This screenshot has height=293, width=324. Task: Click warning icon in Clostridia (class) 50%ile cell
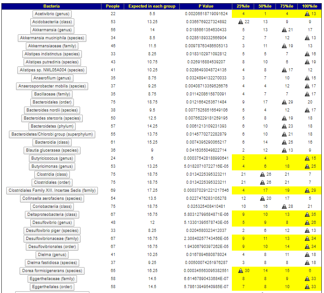(263, 174)
